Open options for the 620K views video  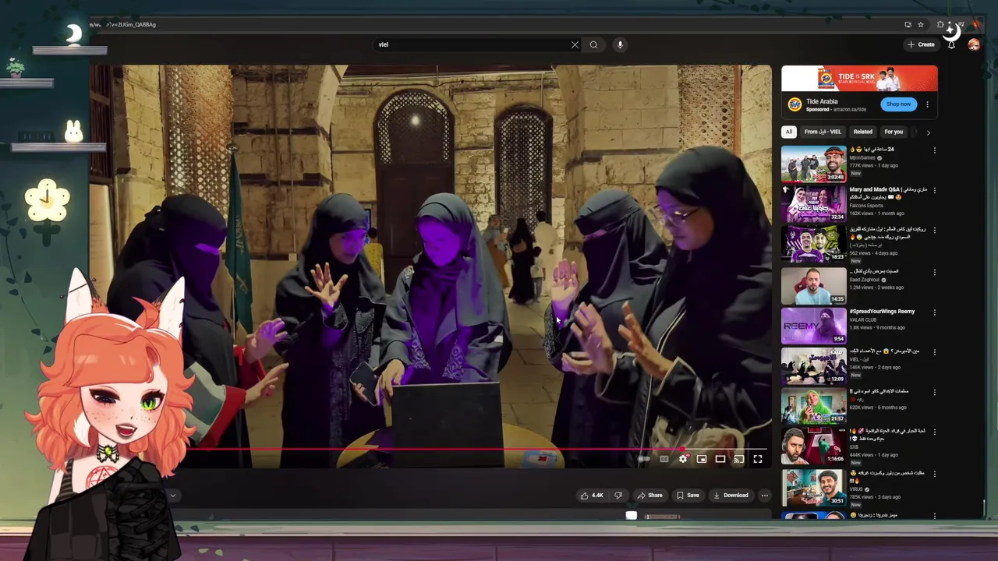pyautogui.click(x=934, y=392)
